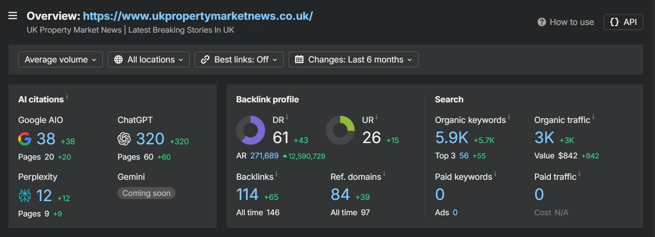
Task: Open the 114 backlinks report
Action: coord(247,195)
